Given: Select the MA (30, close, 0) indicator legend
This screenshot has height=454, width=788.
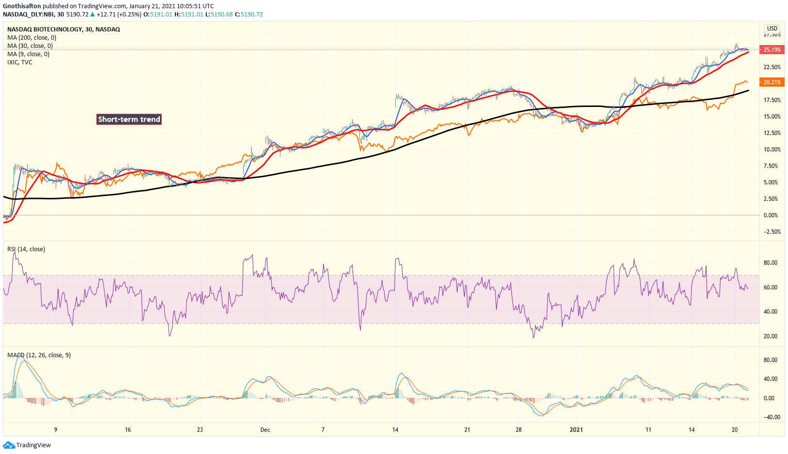Looking at the screenshot, I should pos(30,46).
